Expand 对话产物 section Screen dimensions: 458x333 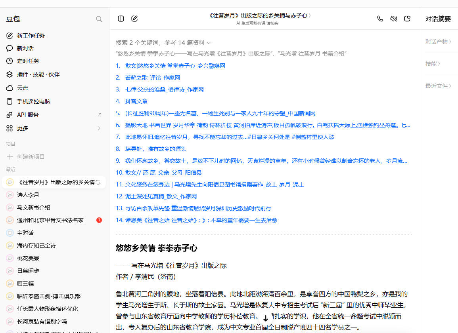(438, 42)
